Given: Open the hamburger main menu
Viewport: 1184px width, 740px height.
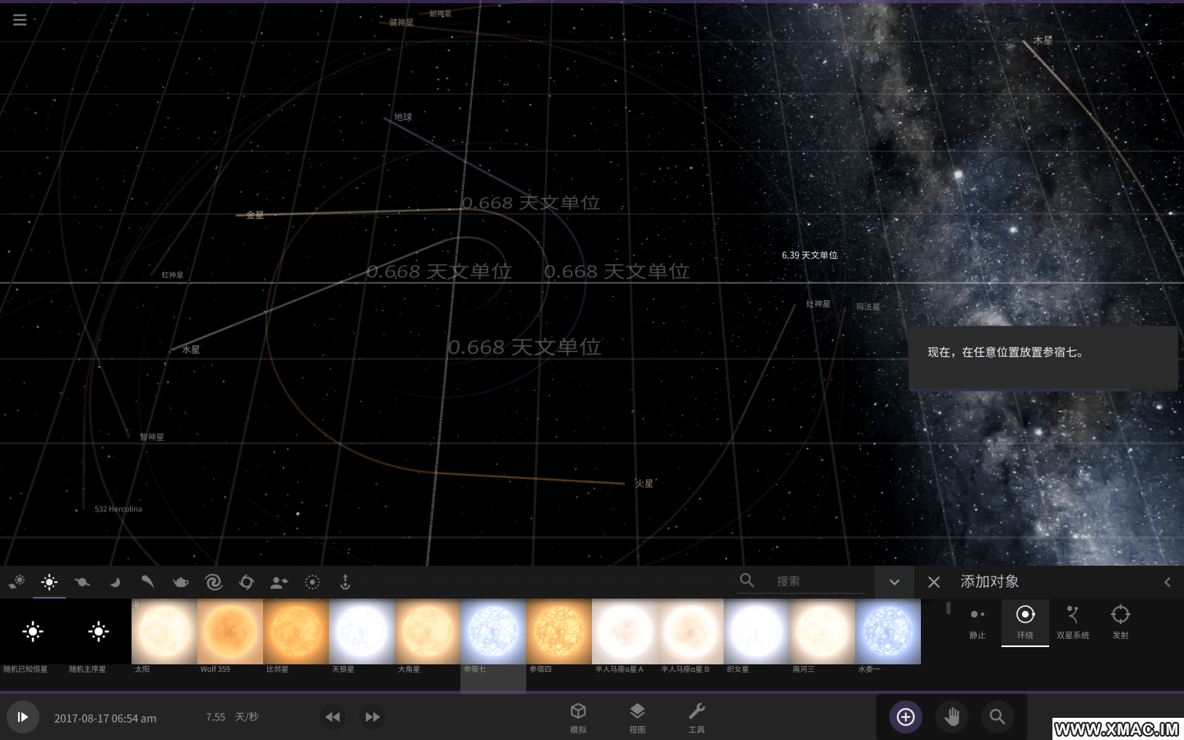Looking at the screenshot, I should 20,20.
